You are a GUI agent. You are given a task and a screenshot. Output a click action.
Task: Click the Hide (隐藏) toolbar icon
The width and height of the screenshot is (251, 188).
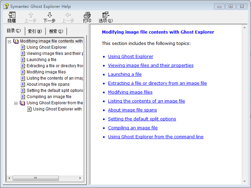[12, 15]
